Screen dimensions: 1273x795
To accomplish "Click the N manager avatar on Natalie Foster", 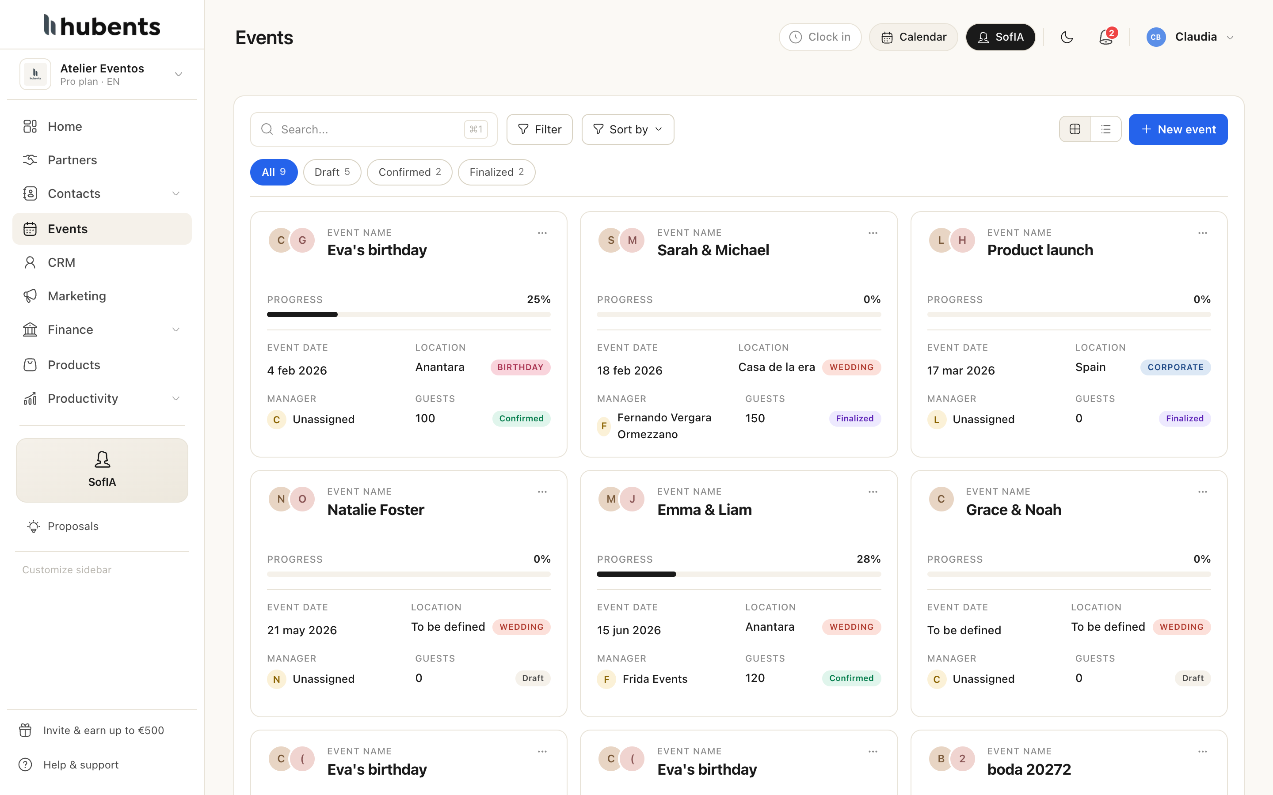I will (x=276, y=679).
